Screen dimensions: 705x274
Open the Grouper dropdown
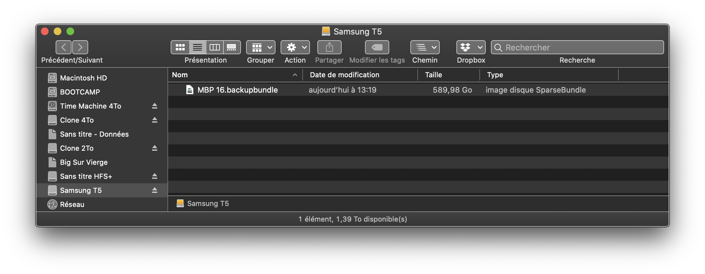261,47
